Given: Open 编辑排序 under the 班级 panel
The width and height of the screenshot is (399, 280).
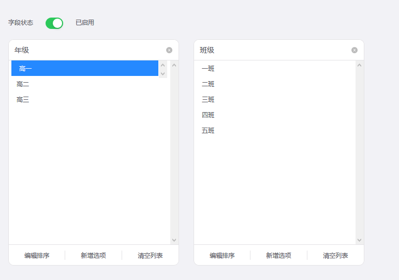Looking at the screenshot, I should [x=222, y=255].
